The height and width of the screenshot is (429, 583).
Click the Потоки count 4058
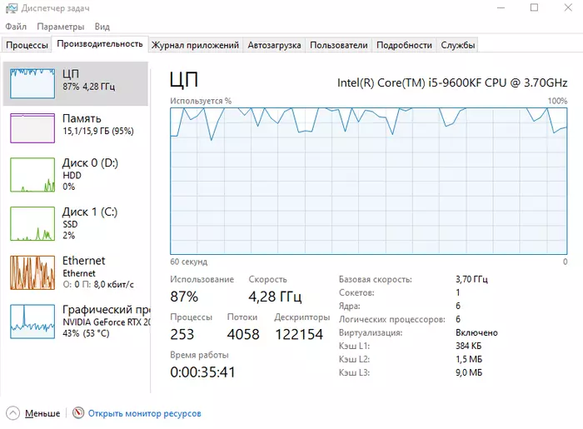tap(243, 334)
